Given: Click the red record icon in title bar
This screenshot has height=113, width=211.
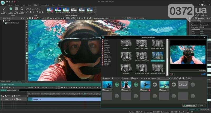Looking at the screenshot, I should tap(15, 2).
